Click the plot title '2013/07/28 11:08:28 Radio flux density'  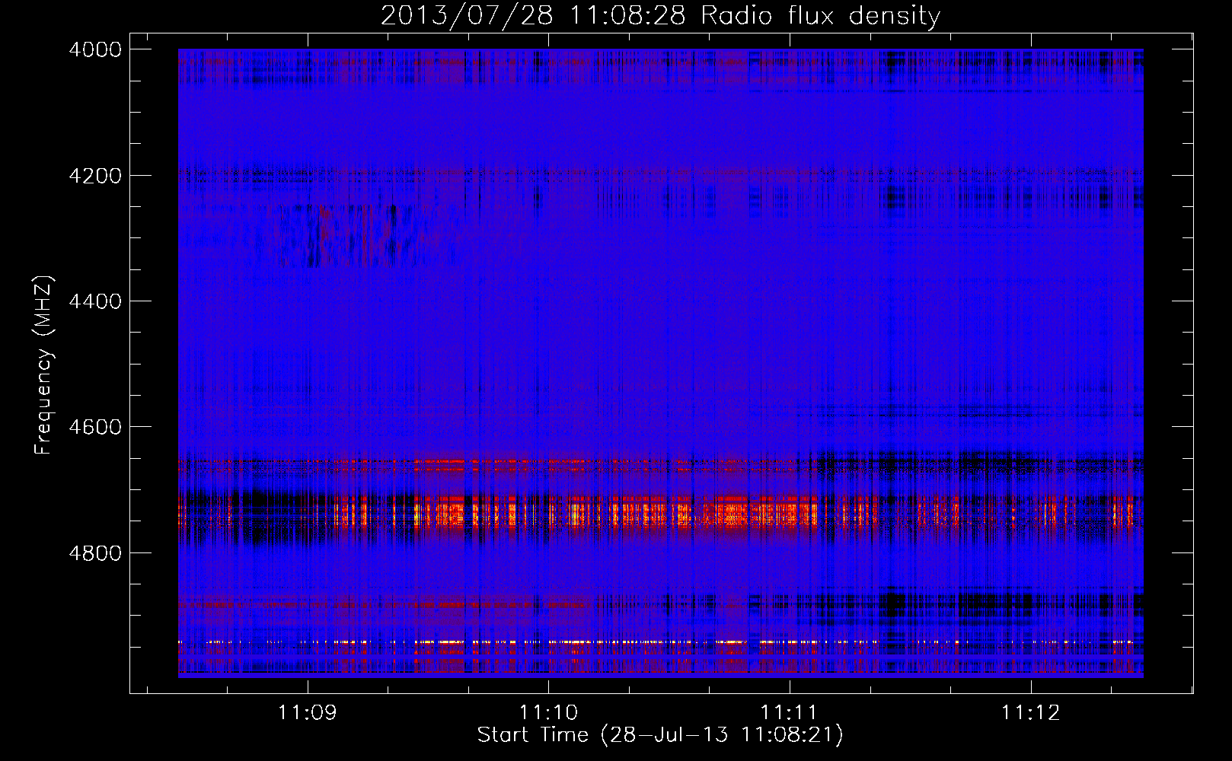660,15
